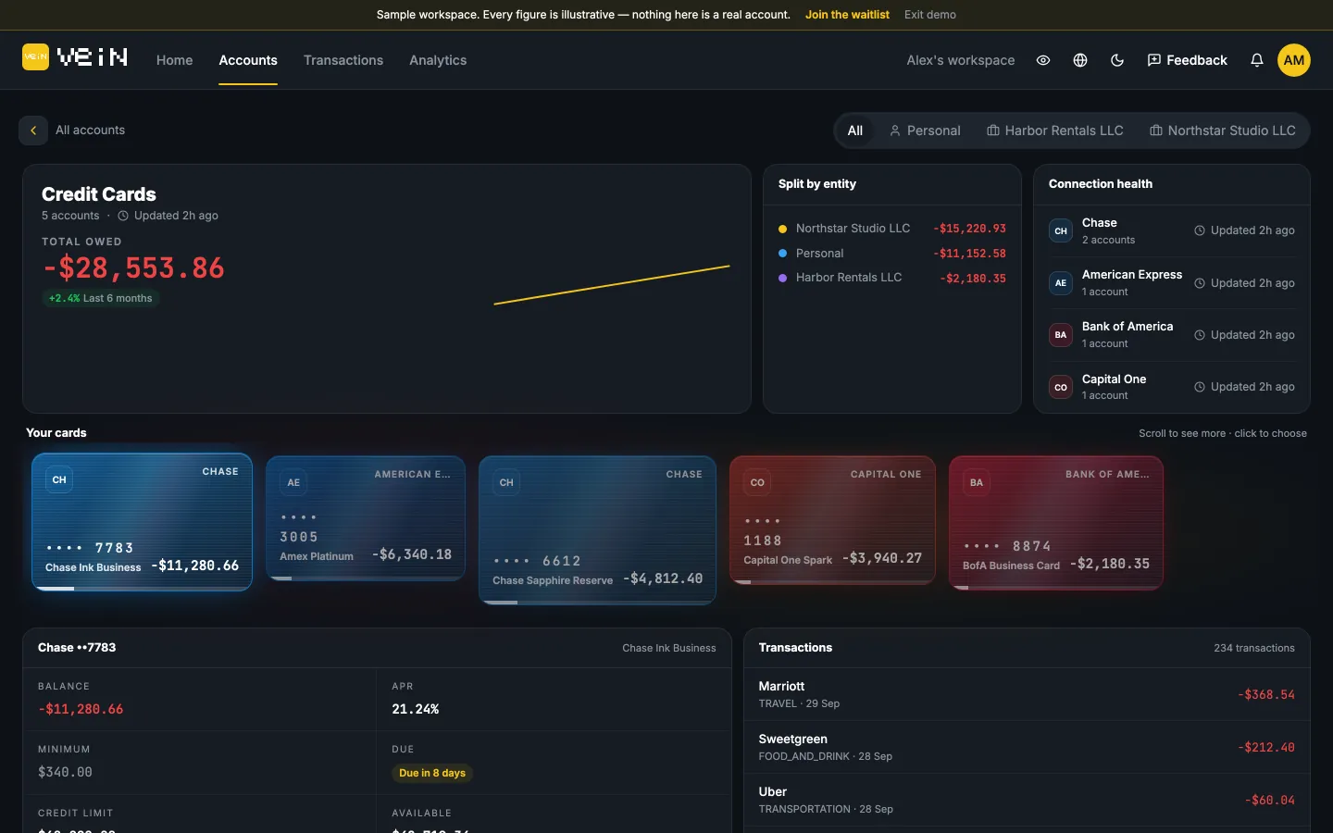Click the Join the waitlist link
Image resolution: width=1333 pixels, height=833 pixels.
[x=847, y=15]
